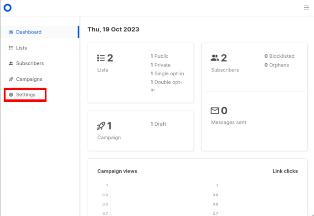Click the Settings gear icon in sidebar
The image size is (314, 216).
click(x=11, y=95)
